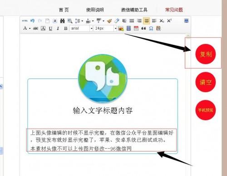This screenshot has height=176, width=227.
Task: Click the red 手机预览 button
Action: tap(206, 110)
